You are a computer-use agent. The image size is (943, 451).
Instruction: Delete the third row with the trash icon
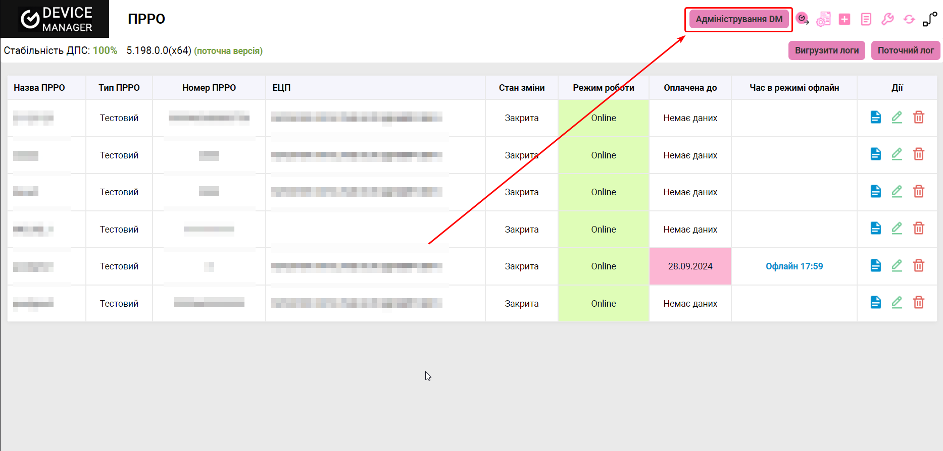pos(919,192)
